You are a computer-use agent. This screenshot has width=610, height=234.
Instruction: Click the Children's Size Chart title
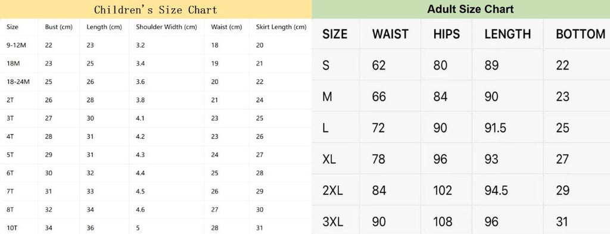[x=155, y=10]
